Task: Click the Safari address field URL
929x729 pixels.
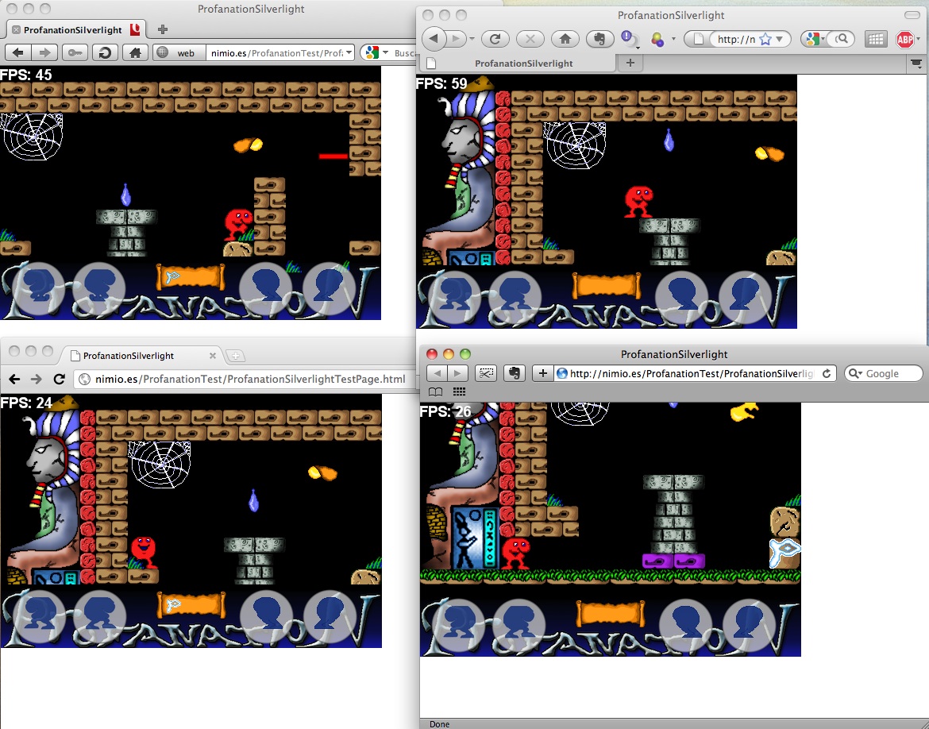Action: [x=691, y=373]
